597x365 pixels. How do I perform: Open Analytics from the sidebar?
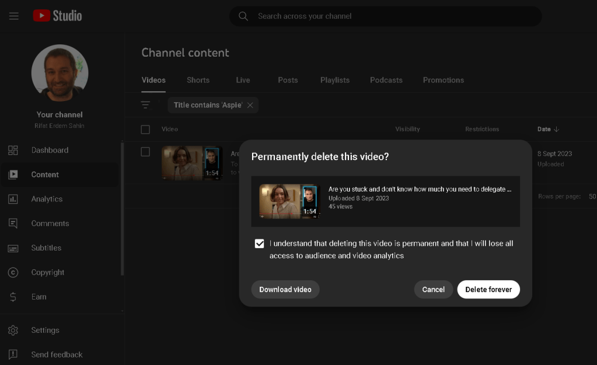pyautogui.click(x=47, y=199)
